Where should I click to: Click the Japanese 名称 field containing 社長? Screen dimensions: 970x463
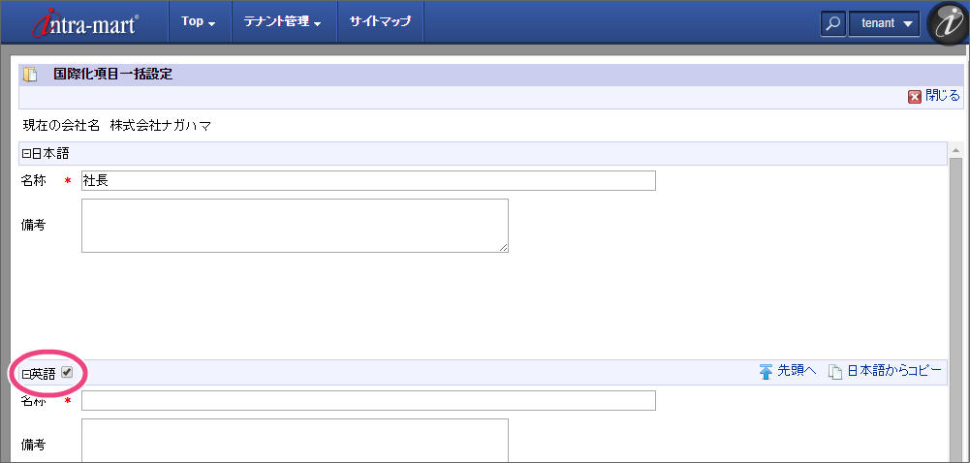pos(368,181)
